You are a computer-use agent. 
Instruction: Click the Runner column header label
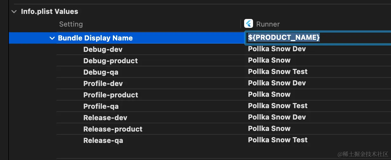point(268,24)
